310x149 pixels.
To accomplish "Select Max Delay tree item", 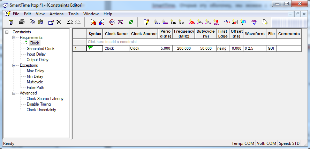I will click(36, 71).
